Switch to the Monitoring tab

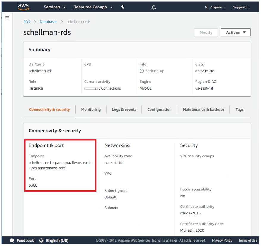91,109
